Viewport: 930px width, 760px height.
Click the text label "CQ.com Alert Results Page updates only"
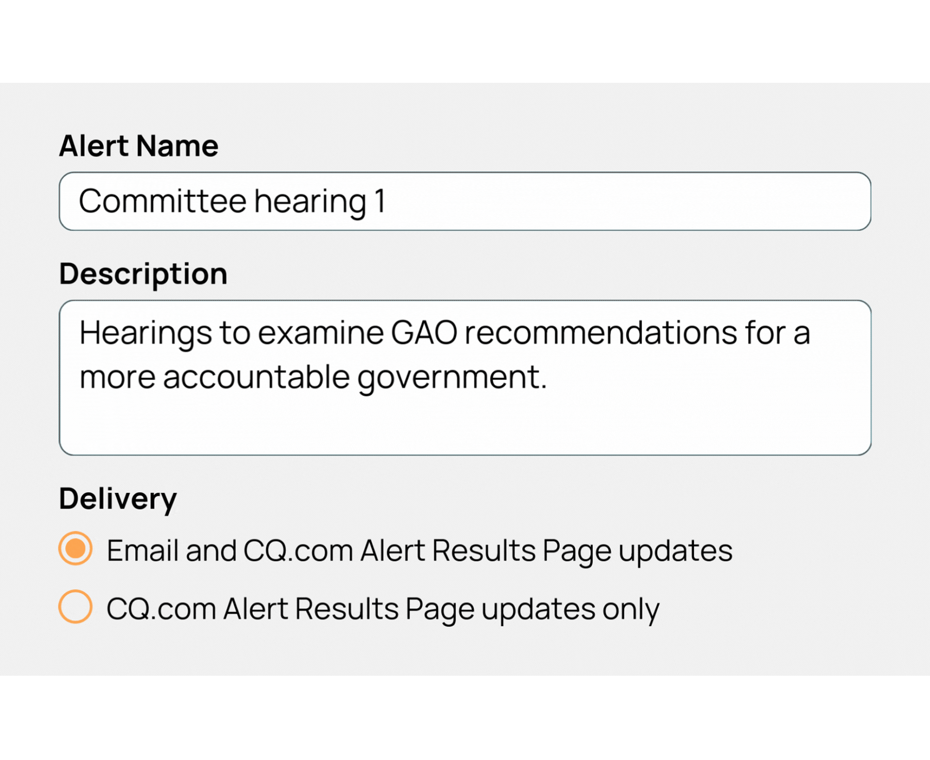pyautogui.click(x=382, y=609)
